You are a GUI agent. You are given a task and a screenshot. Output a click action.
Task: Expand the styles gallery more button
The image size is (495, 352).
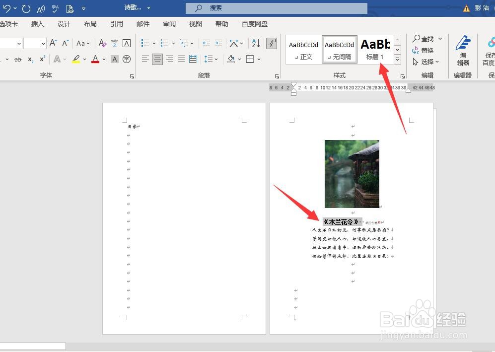click(398, 59)
